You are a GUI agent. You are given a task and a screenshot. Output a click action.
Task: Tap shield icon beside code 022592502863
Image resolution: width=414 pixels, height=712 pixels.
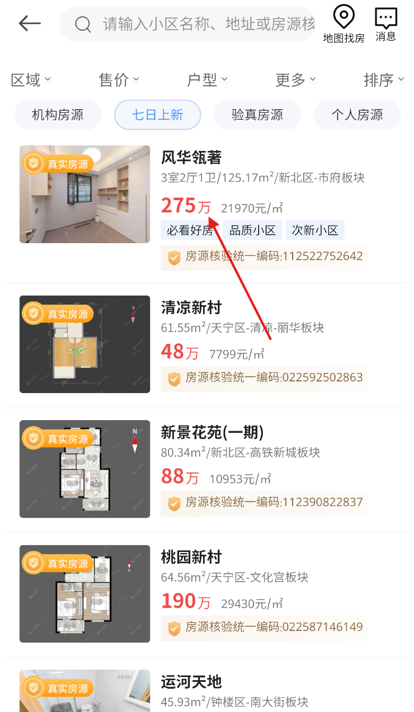[x=174, y=378]
